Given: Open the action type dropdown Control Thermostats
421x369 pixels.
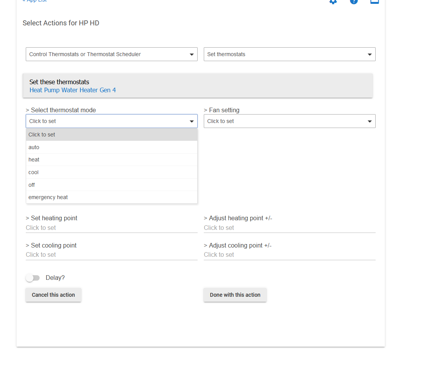Looking at the screenshot, I should [111, 54].
